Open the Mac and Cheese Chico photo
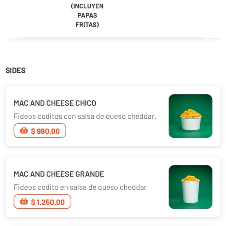This screenshot has width=226, height=226. [190, 116]
